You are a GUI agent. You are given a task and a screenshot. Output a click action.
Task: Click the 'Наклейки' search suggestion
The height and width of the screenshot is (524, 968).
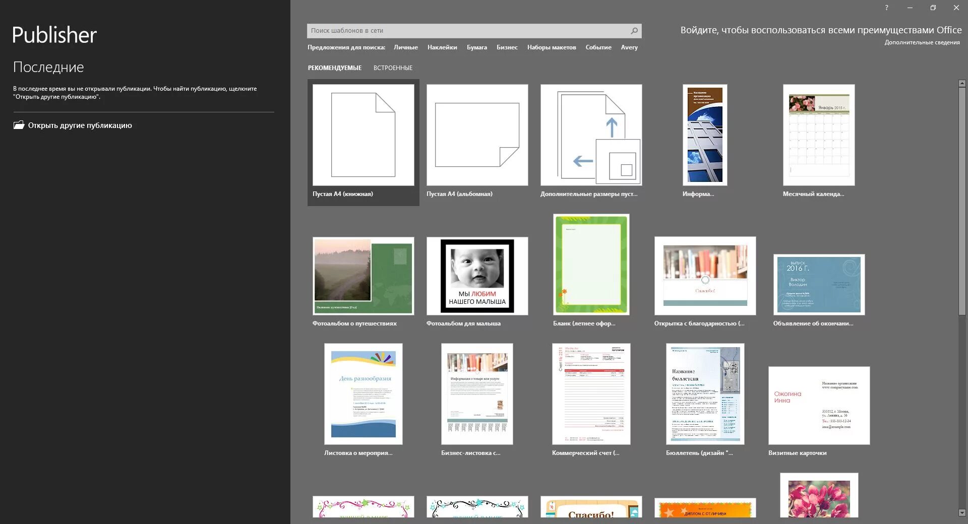pos(442,47)
